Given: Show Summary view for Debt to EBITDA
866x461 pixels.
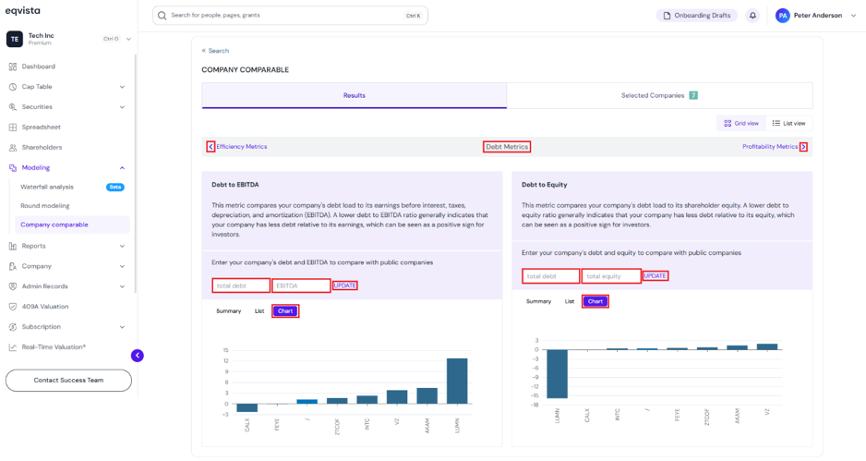Looking at the screenshot, I should [x=229, y=311].
